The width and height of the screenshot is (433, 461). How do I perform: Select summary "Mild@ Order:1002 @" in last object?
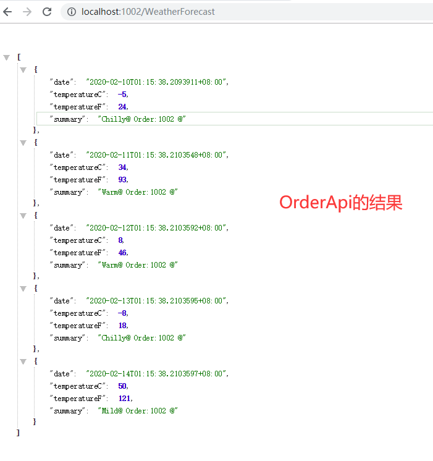coord(138,411)
